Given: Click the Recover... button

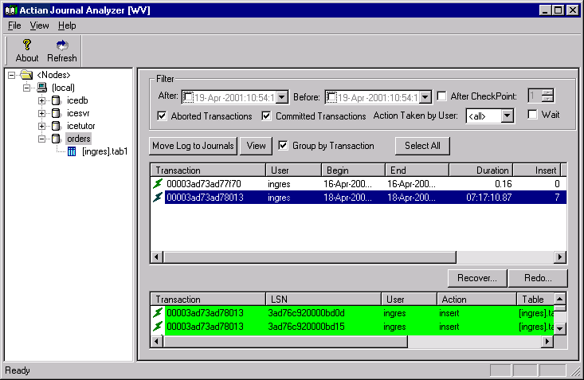Looking at the screenshot, I should (x=477, y=278).
